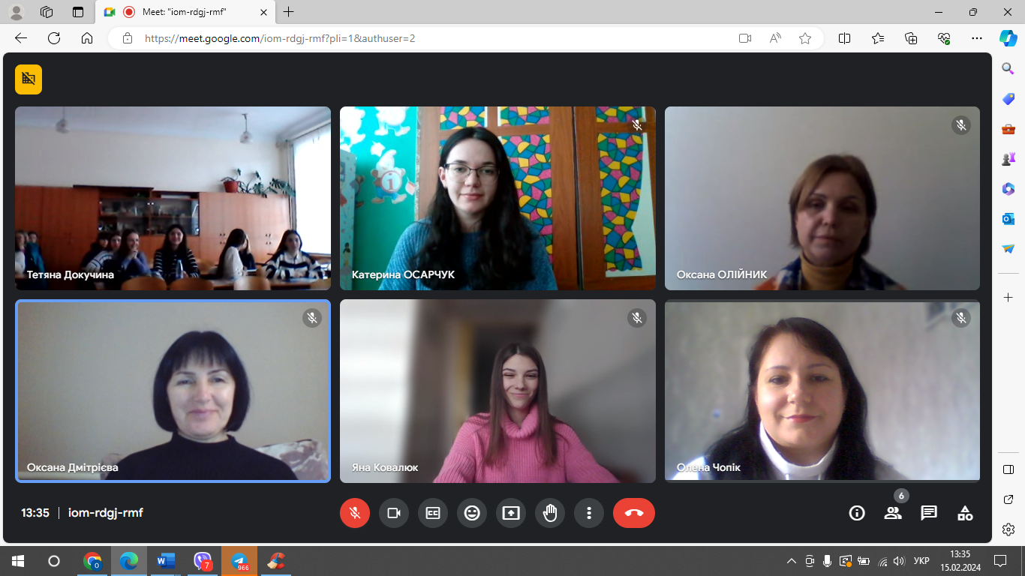Turn on closed captions
The width and height of the screenshot is (1025, 576).
(433, 513)
